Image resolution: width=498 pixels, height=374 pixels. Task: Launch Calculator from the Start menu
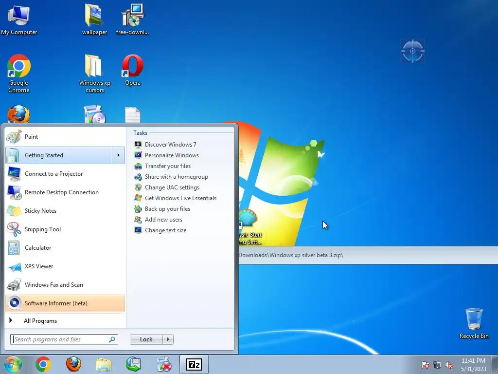65,248
